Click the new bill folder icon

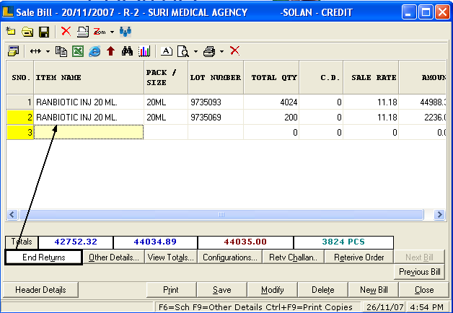click(11, 31)
